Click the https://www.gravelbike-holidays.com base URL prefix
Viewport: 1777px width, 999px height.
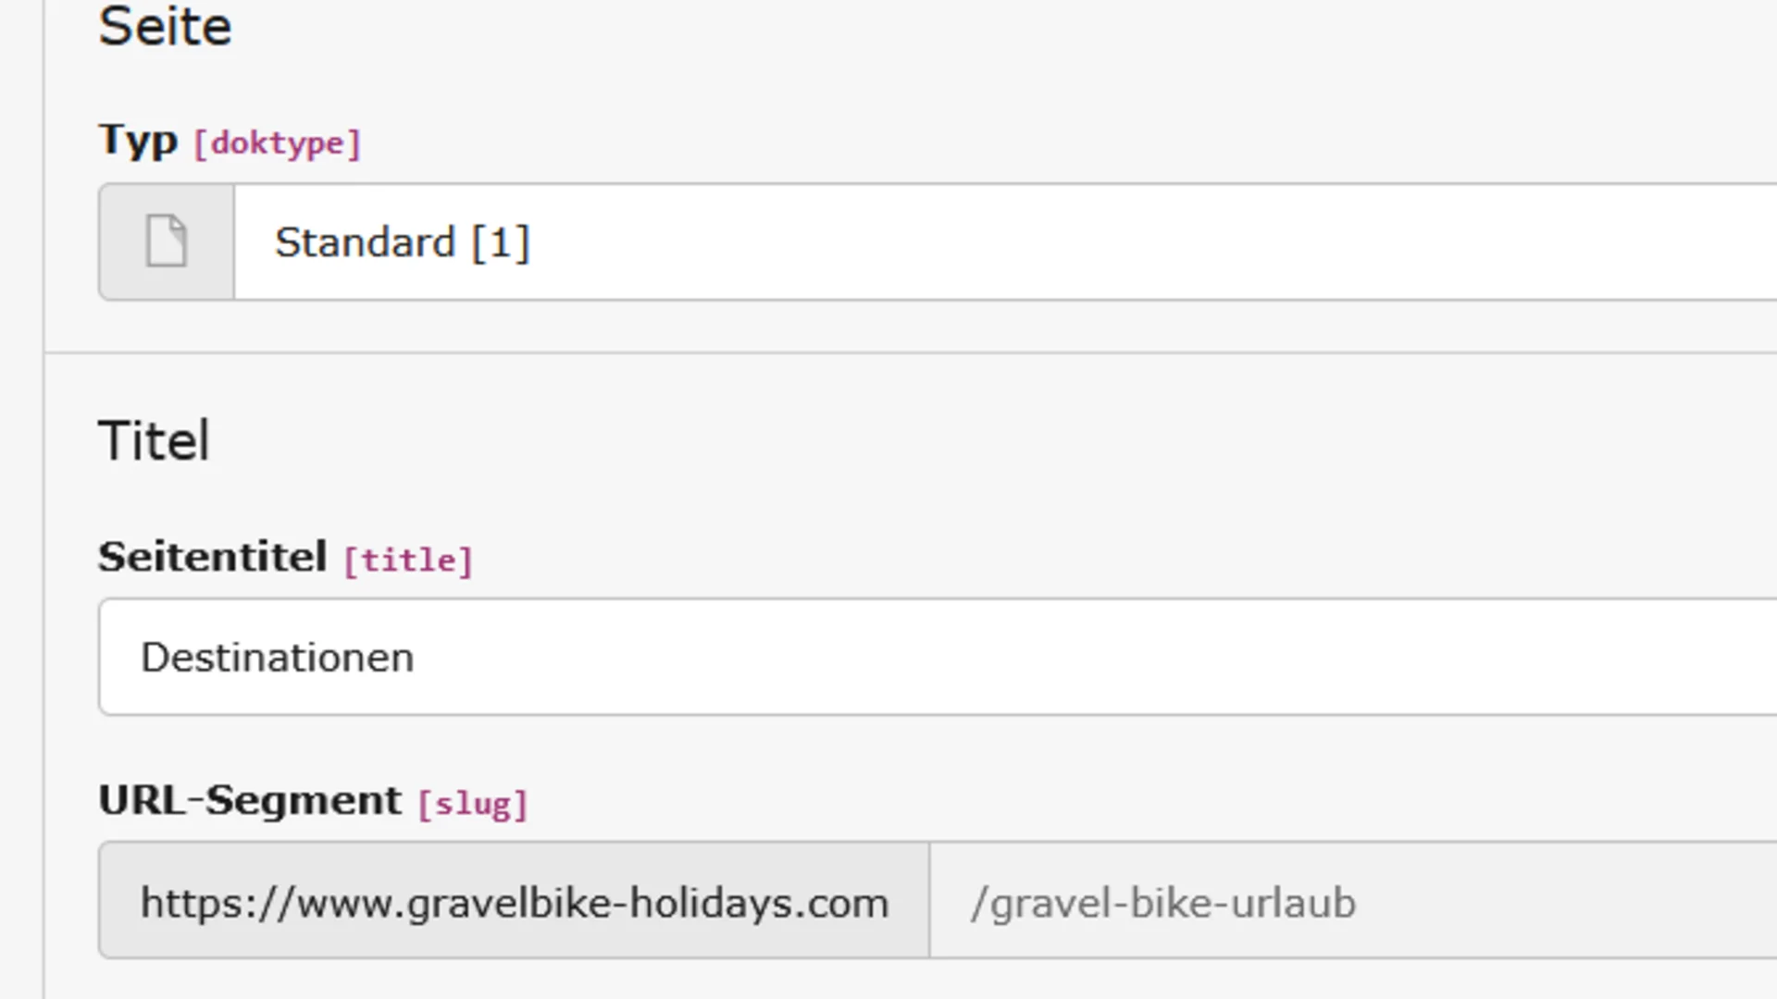(515, 900)
